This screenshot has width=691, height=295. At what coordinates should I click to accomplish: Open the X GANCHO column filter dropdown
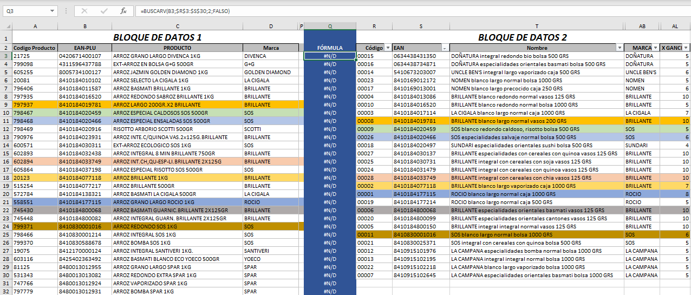pyautogui.click(x=686, y=48)
